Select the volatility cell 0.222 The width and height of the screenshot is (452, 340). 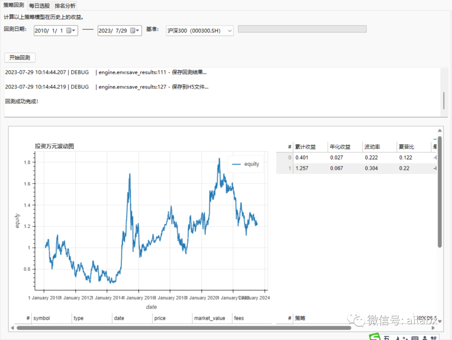380,157
